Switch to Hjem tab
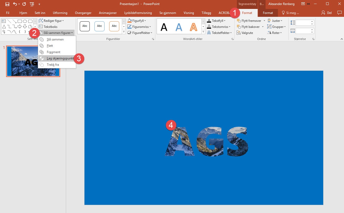344x213 pixels. point(23,13)
